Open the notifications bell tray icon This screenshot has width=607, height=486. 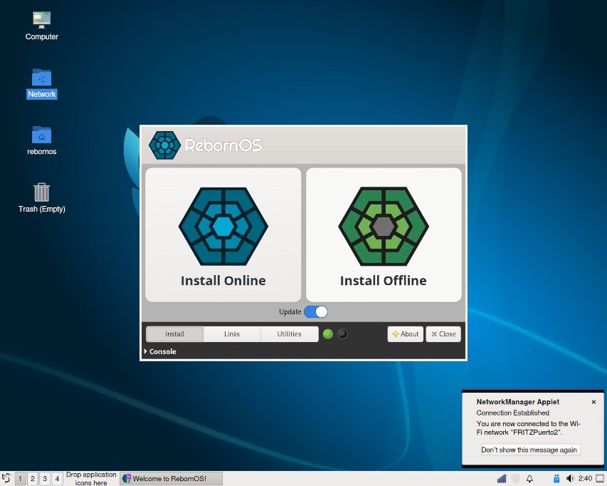click(x=529, y=479)
